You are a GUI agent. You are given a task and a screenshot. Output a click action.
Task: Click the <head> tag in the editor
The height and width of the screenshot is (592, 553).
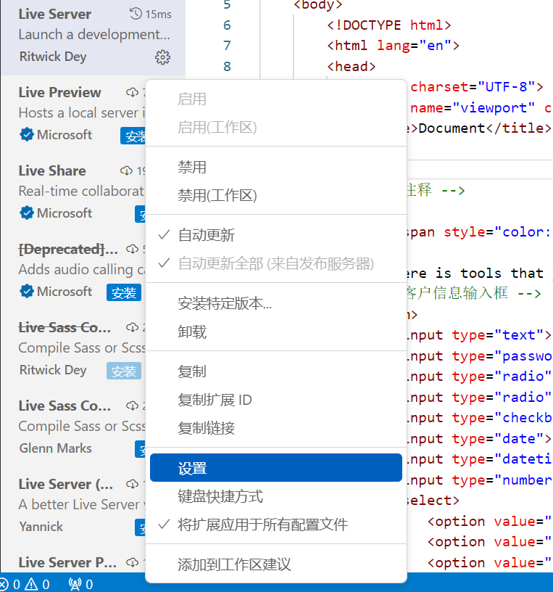pos(352,67)
